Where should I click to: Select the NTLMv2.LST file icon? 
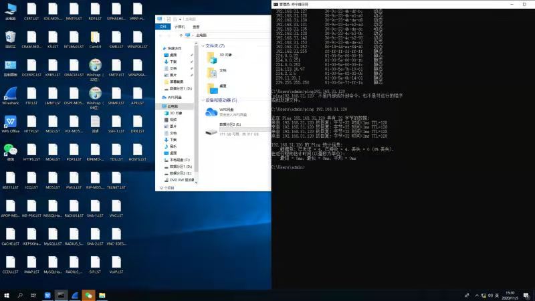point(74,39)
